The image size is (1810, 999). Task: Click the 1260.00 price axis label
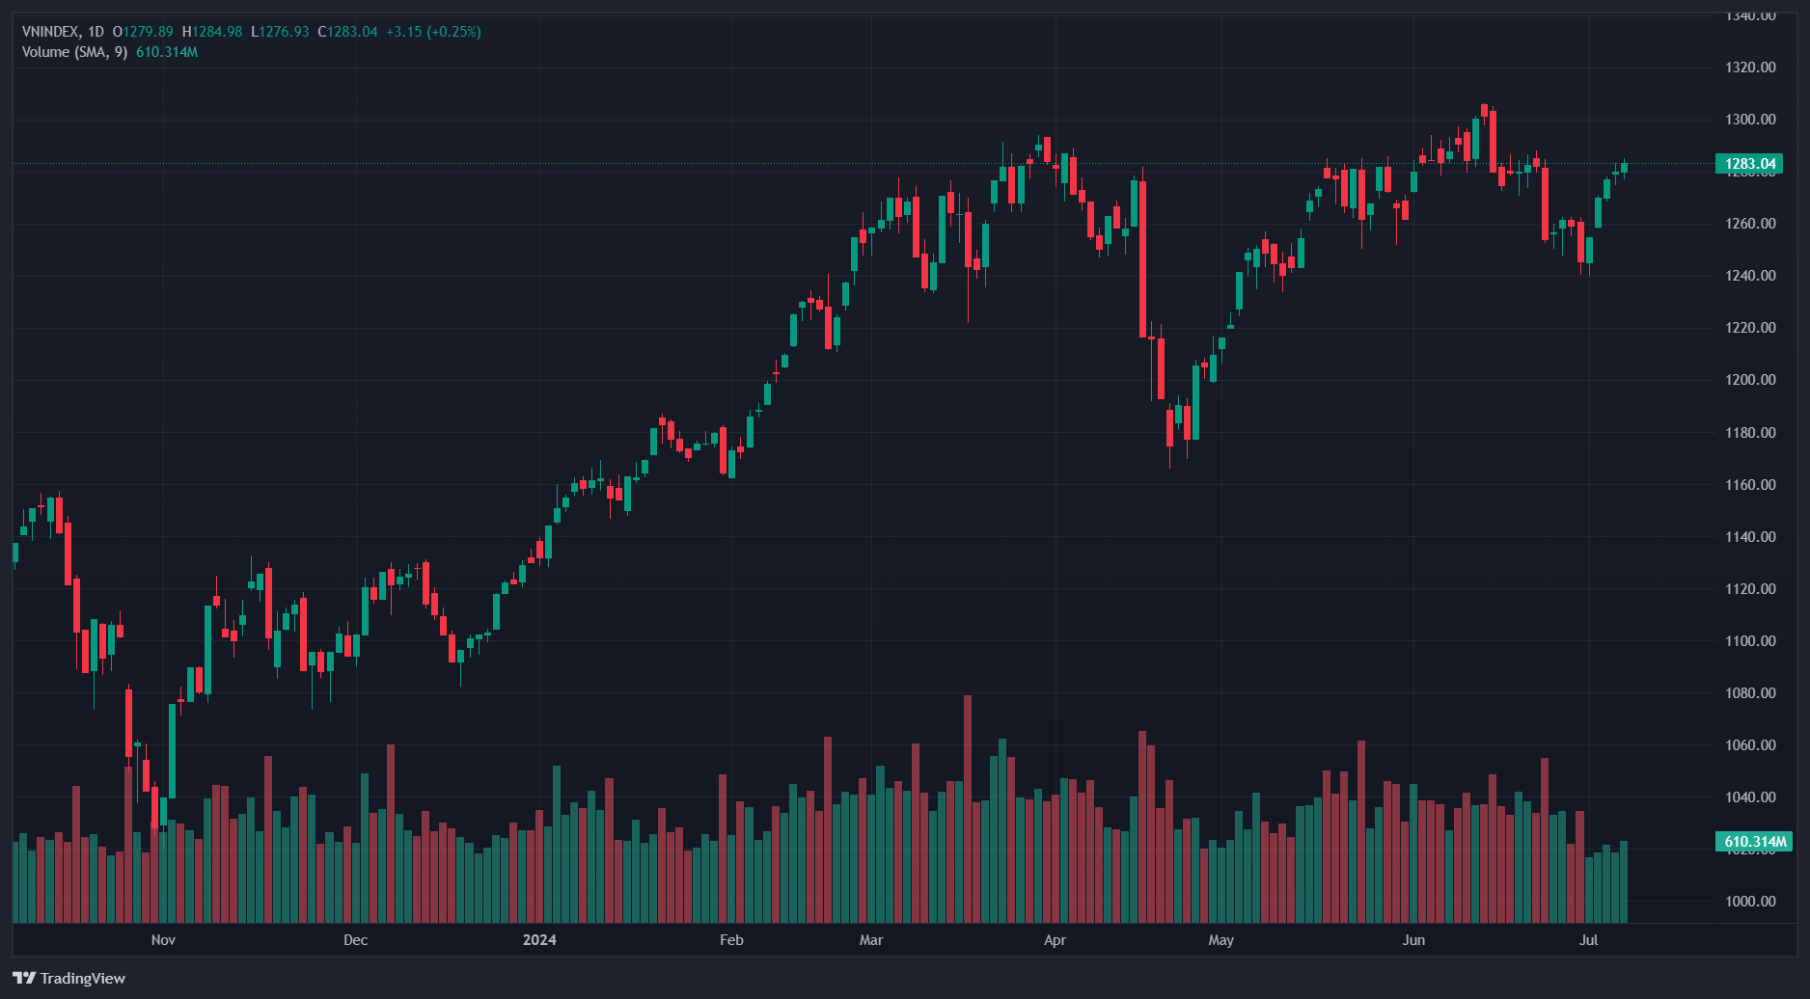click(1750, 224)
